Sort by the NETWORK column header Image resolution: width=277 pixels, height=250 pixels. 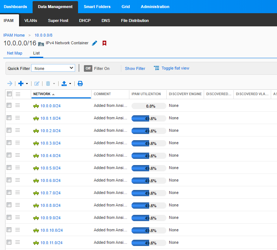42,94
